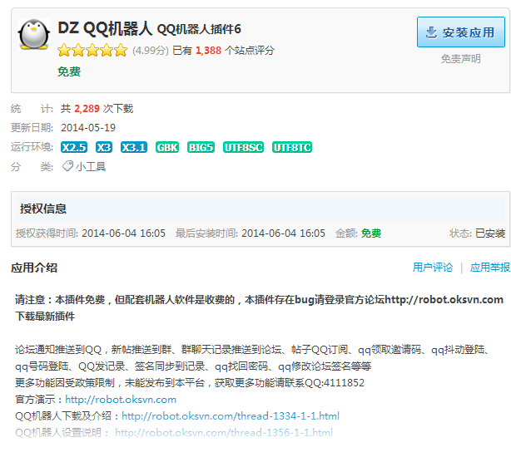The height and width of the screenshot is (452, 511).
Task: Click the 论坛通知推送到QQ feature description
Action: coord(252,358)
